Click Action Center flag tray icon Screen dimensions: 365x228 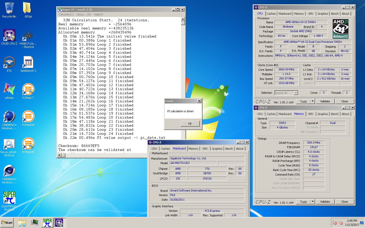tap(335, 223)
